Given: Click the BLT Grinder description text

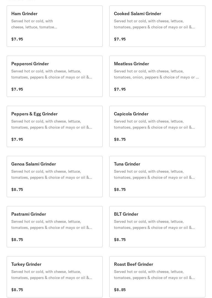Looking at the screenshot, I should 154,224.
